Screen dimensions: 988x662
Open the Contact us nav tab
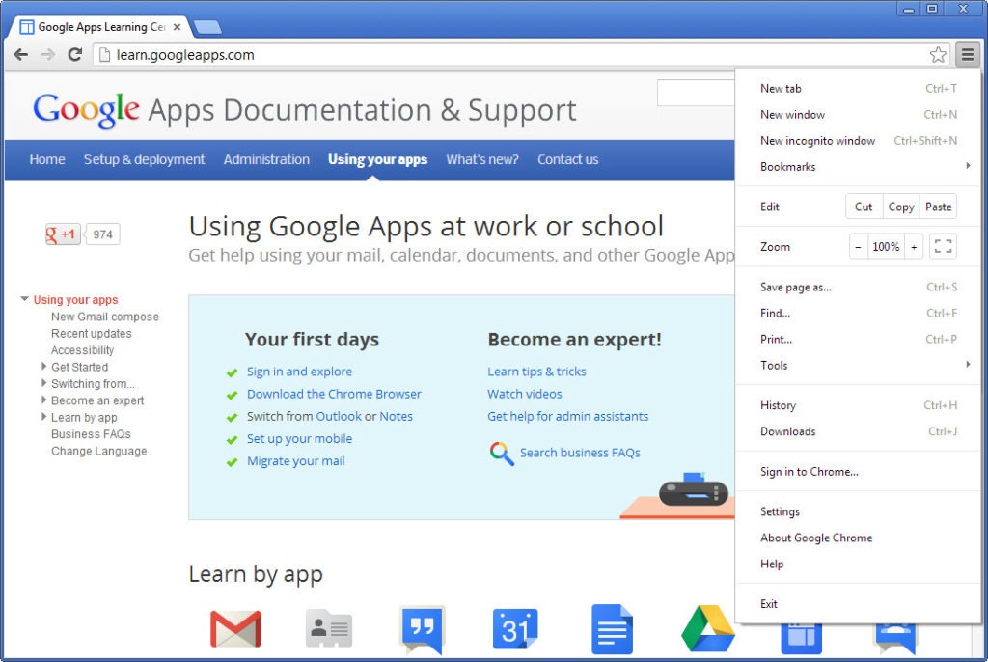tap(567, 159)
